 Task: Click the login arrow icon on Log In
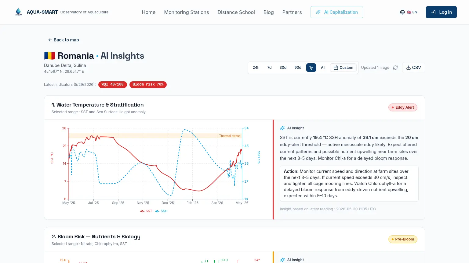coord(433,12)
